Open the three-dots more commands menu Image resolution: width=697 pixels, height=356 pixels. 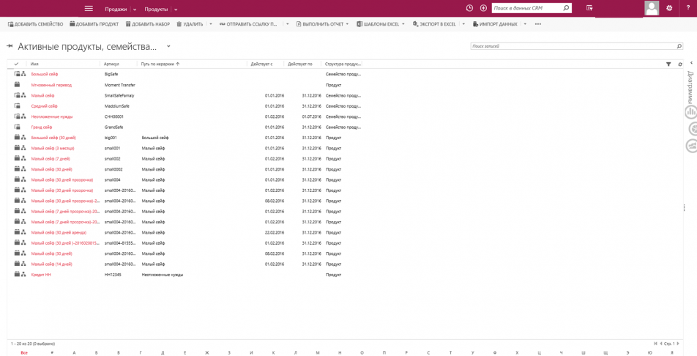click(x=538, y=24)
